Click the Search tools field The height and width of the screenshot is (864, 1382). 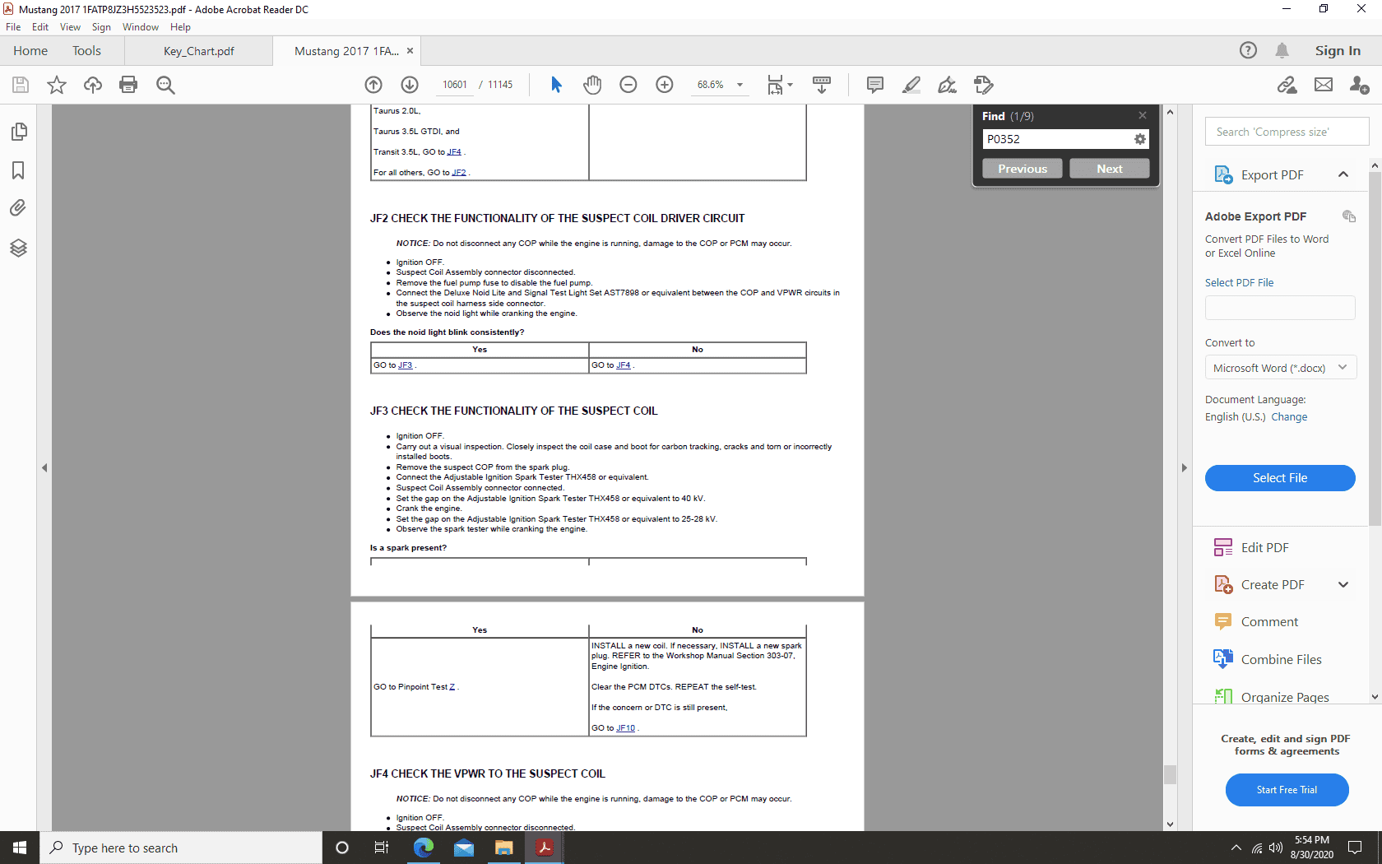click(x=1287, y=132)
